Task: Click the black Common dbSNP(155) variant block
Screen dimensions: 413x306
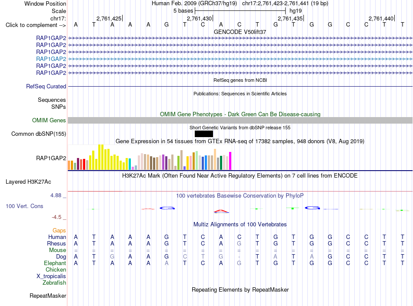Action: [203, 134]
